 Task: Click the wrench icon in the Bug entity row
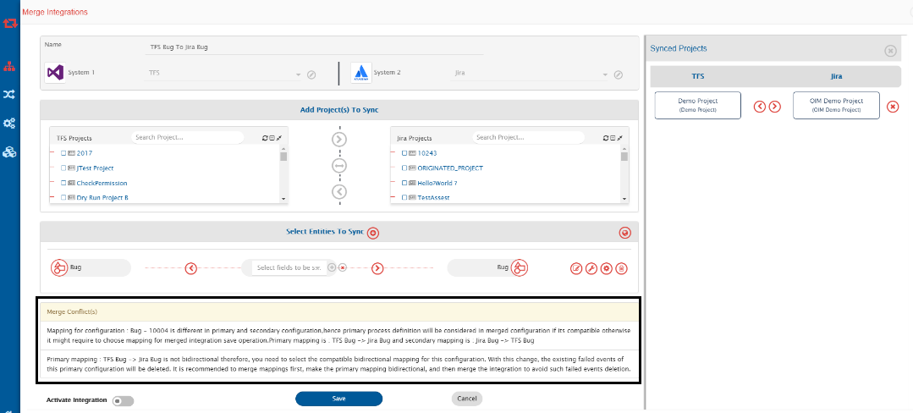tap(591, 268)
